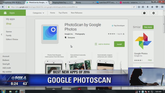
Task: Go to the browser home page icon
Action: pos(152,7)
